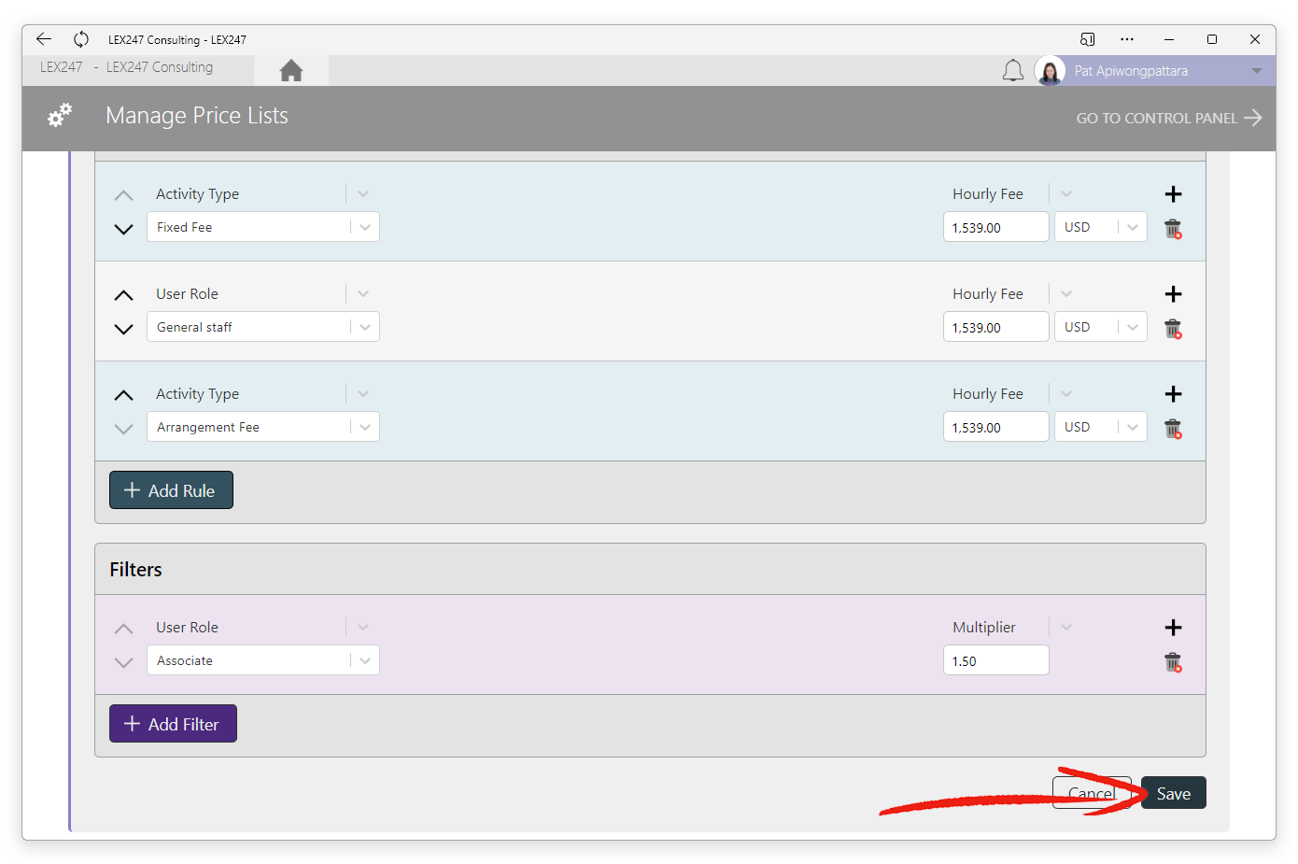Delete the General staff rule

click(1173, 329)
